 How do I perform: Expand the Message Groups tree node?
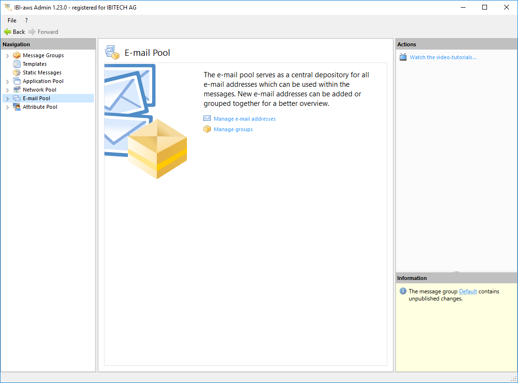click(x=7, y=56)
